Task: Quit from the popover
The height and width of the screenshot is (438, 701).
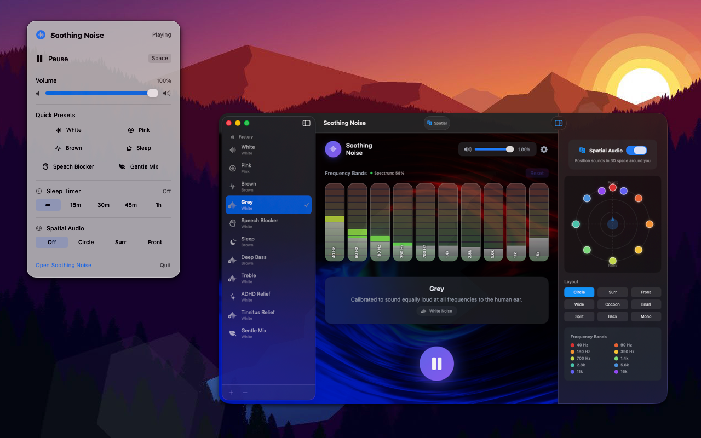Action: 165,266
